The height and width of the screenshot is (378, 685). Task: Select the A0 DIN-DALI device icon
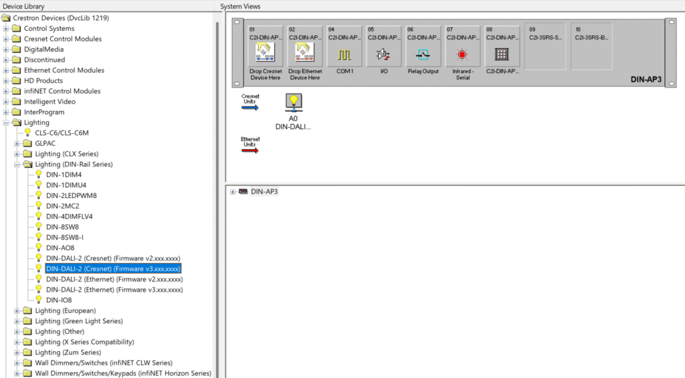coord(294,102)
